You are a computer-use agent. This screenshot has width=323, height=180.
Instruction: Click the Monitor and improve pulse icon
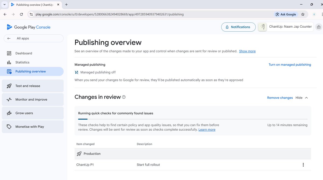[x=9, y=100]
